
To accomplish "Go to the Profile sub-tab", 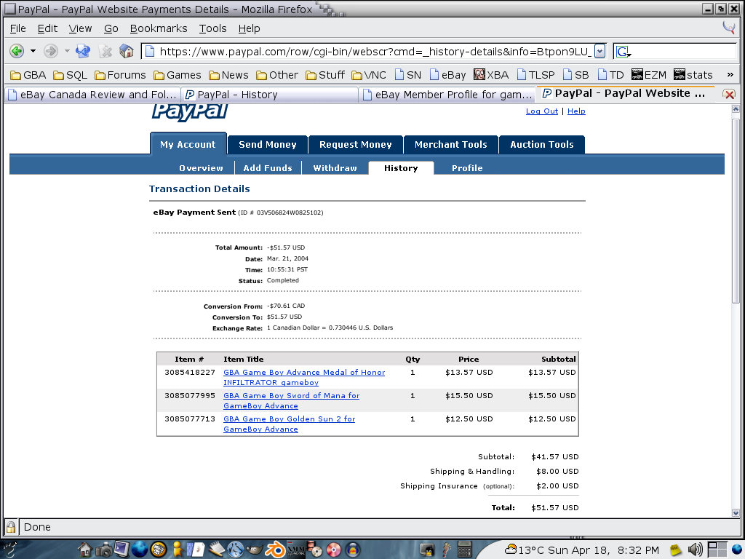I will [x=467, y=168].
